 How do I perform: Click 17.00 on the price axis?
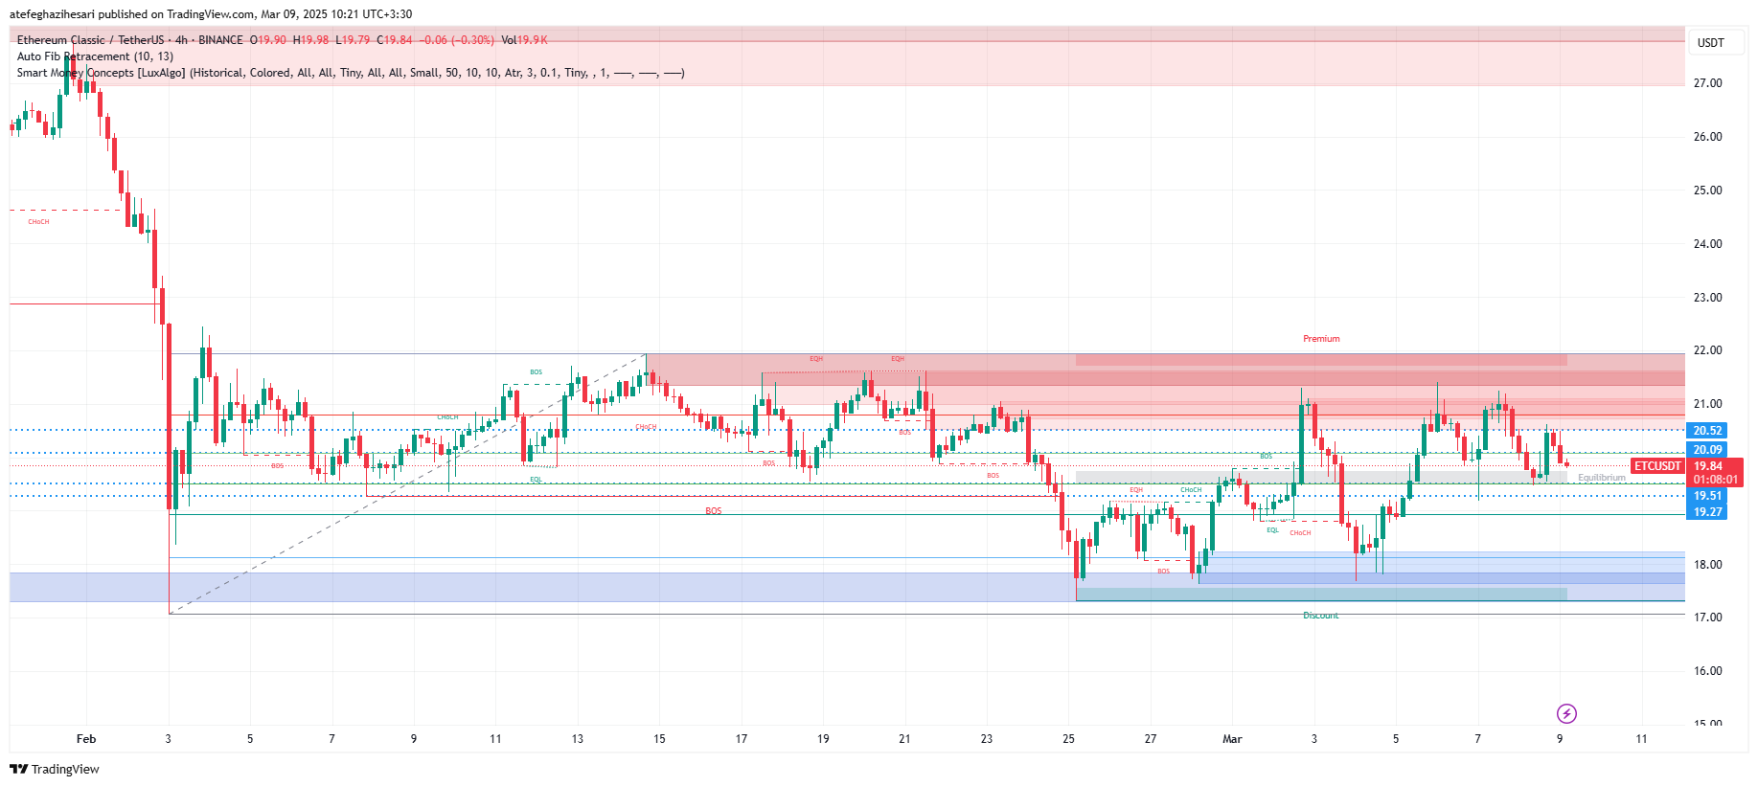click(x=1707, y=618)
